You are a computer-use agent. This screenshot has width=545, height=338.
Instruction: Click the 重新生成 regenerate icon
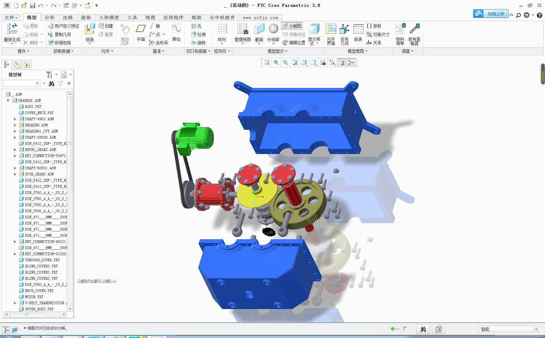[x=12, y=29]
